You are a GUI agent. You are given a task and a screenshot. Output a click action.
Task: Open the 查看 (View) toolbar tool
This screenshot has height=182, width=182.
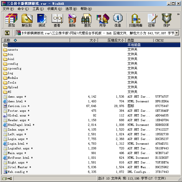click(x=57, y=20)
